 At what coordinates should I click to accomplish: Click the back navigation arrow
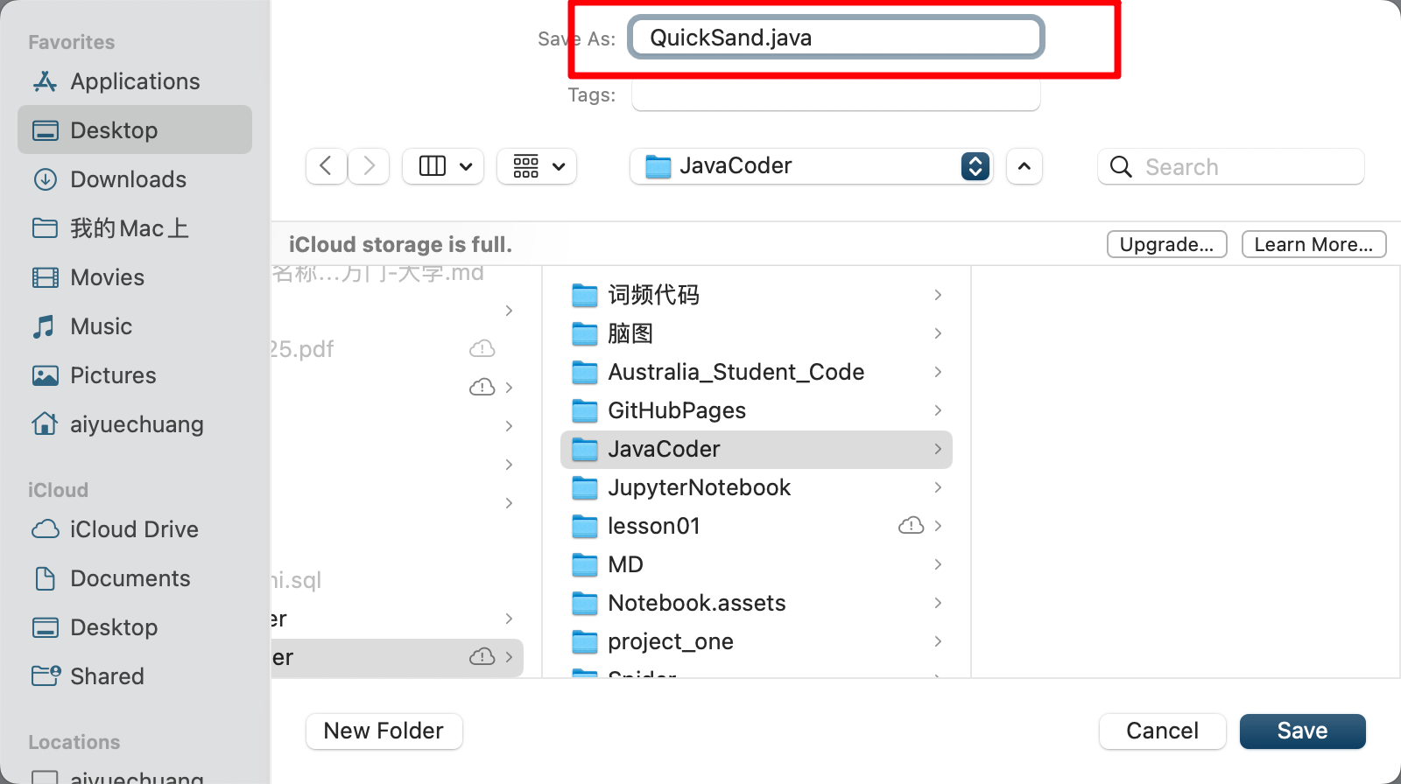pyautogui.click(x=326, y=166)
